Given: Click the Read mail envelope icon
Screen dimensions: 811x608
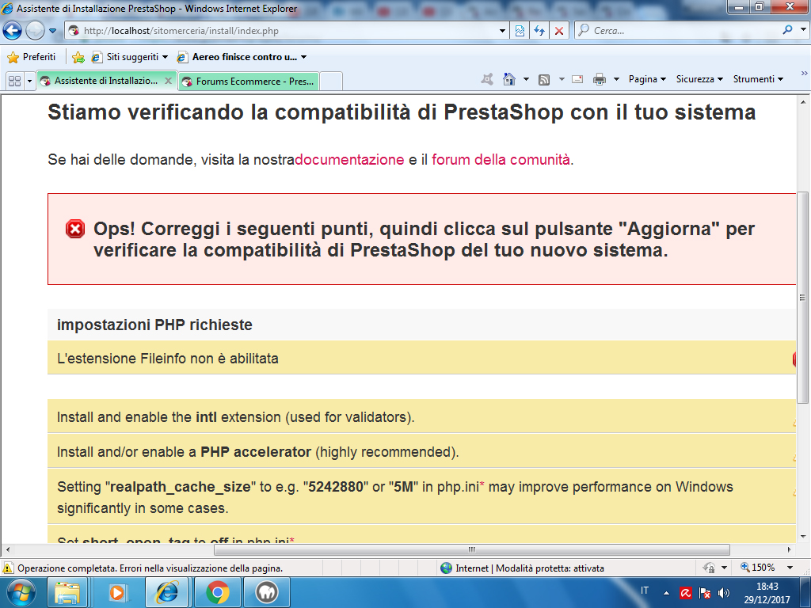Looking at the screenshot, I should coord(577,79).
